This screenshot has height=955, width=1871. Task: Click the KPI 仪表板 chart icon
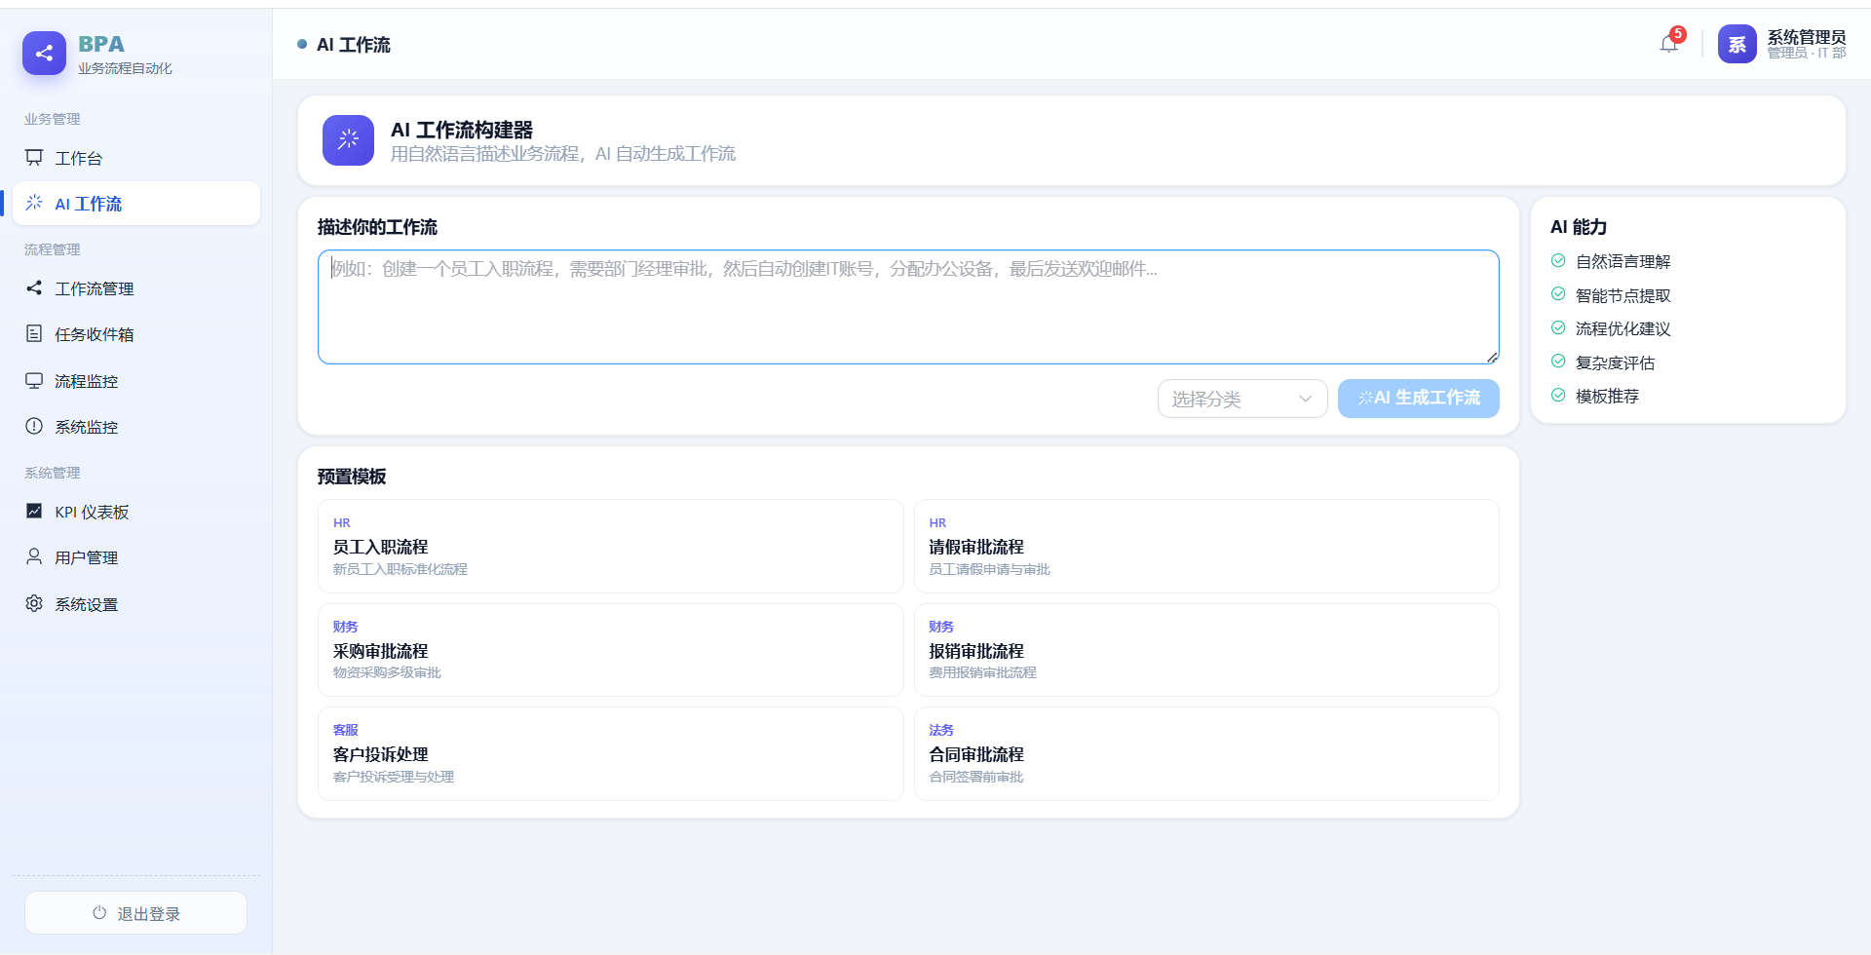tap(34, 511)
